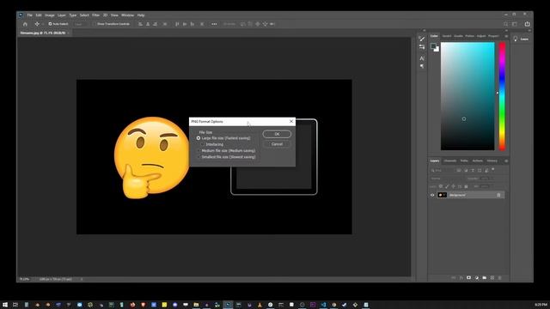The width and height of the screenshot is (550, 309).
Task: Select the Move tool icon in options bar
Action: click(x=37, y=24)
